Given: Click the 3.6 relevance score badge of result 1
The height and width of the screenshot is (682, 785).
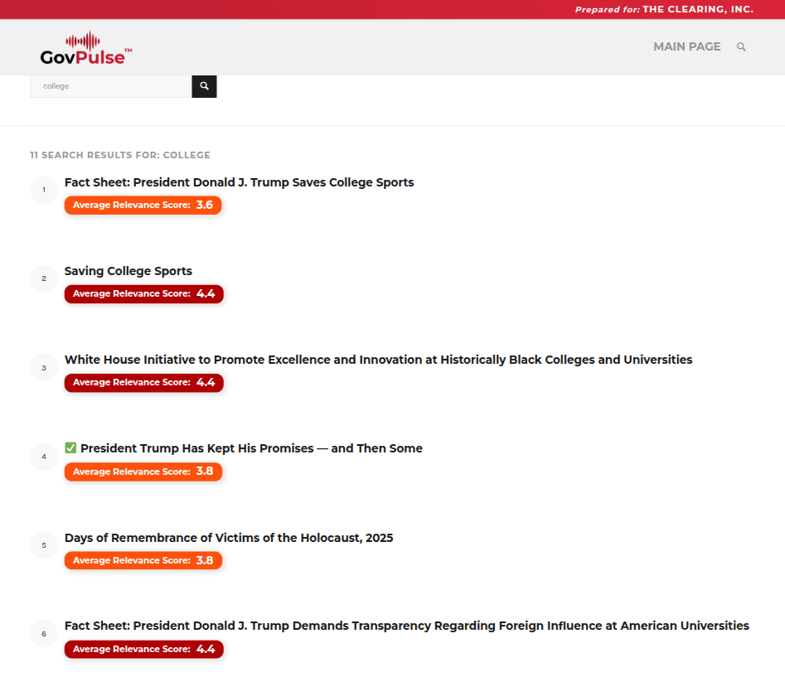Looking at the screenshot, I should [143, 206].
